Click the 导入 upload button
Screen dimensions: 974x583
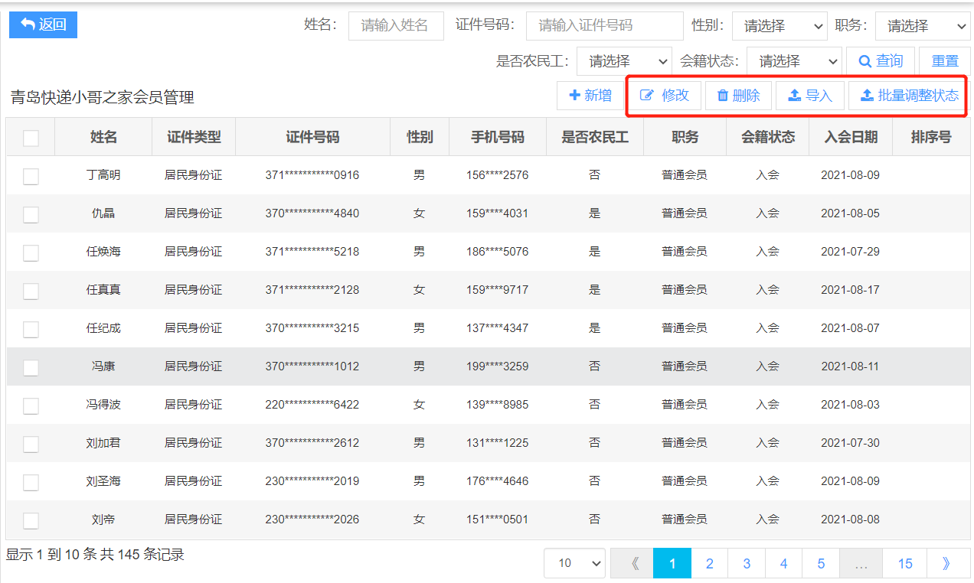pyautogui.click(x=809, y=96)
